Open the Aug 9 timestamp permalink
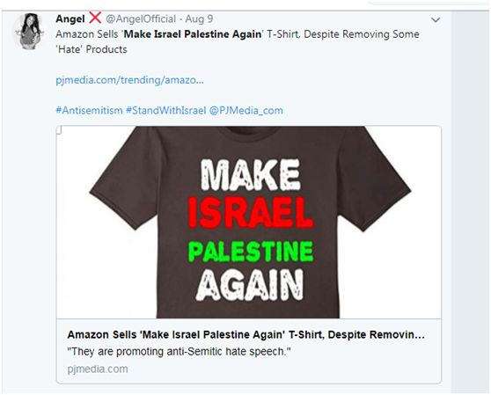Viewport: 491px width, 395px height. coord(199,19)
